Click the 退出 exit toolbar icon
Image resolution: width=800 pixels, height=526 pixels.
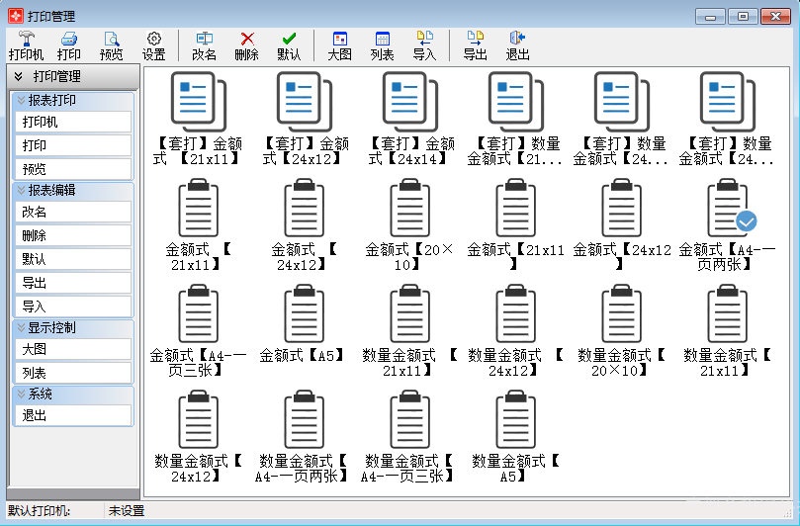517,40
